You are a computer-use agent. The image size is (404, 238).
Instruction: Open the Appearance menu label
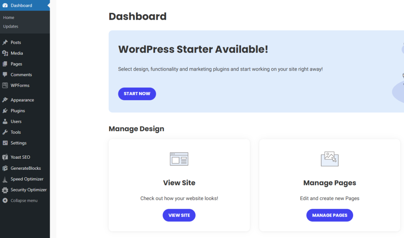22,100
